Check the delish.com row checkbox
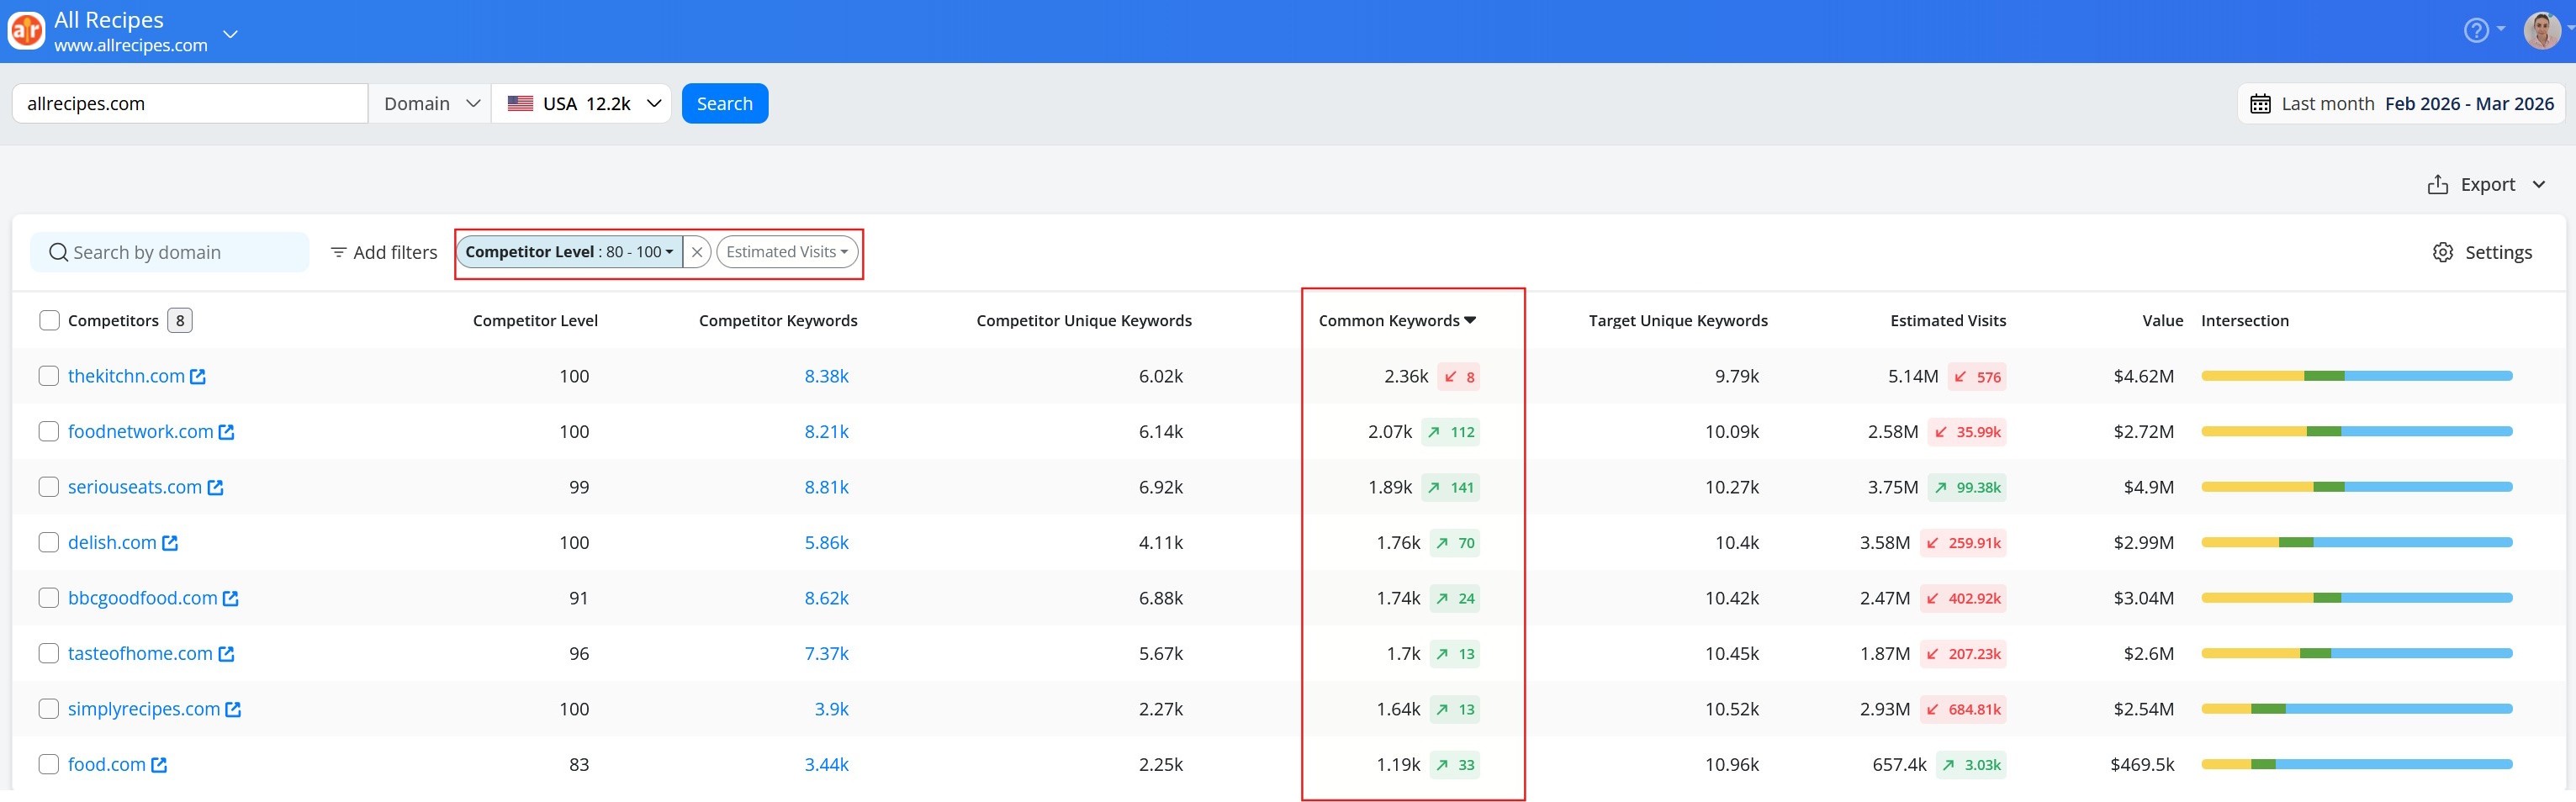2576x802 pixels. point(49,542)
